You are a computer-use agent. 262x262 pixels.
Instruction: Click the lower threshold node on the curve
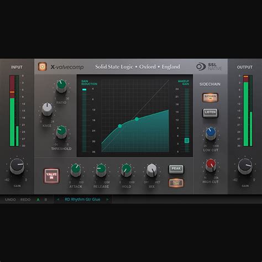click(x=120, y=126)
